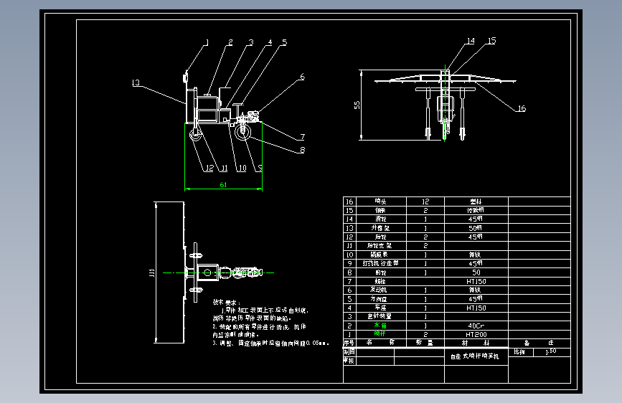Click callout number 6 on the side view
Screen dimensions: 622x403
tap(302, 77)
